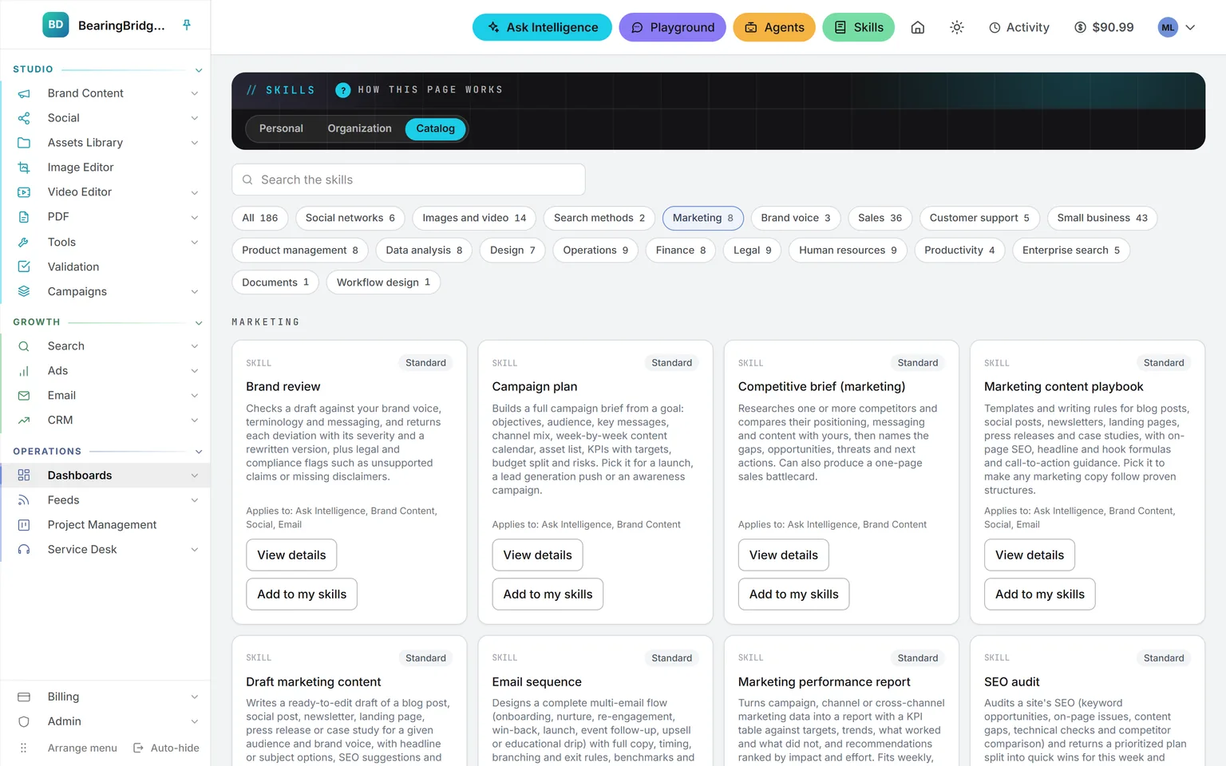Expand the Brand Content submenu chevron
1226x766 pixels.
(195, 93)
